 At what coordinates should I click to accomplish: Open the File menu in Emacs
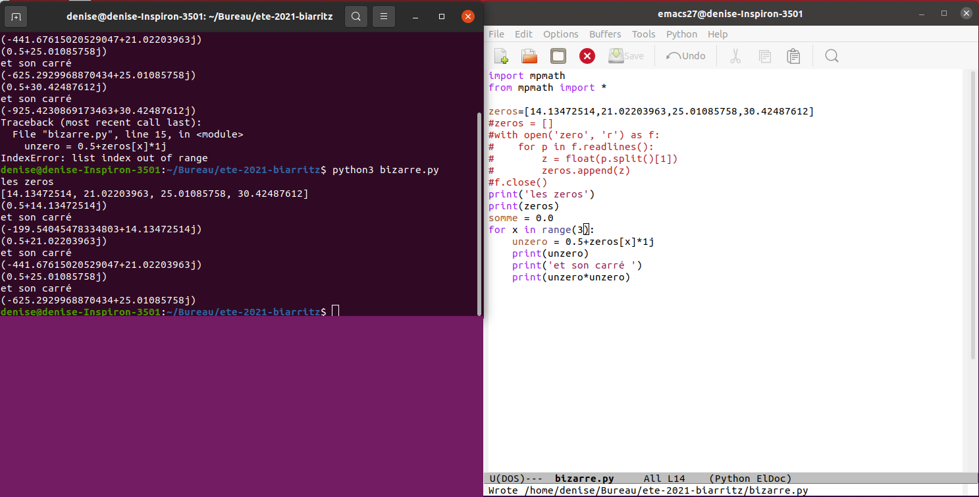pyautogui.click(x=496, y=34)
